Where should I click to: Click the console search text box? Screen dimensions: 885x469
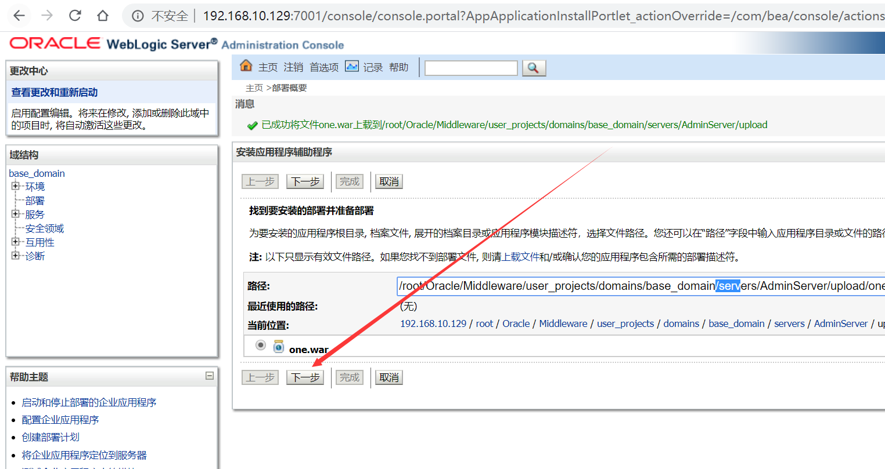click(471, 68)
